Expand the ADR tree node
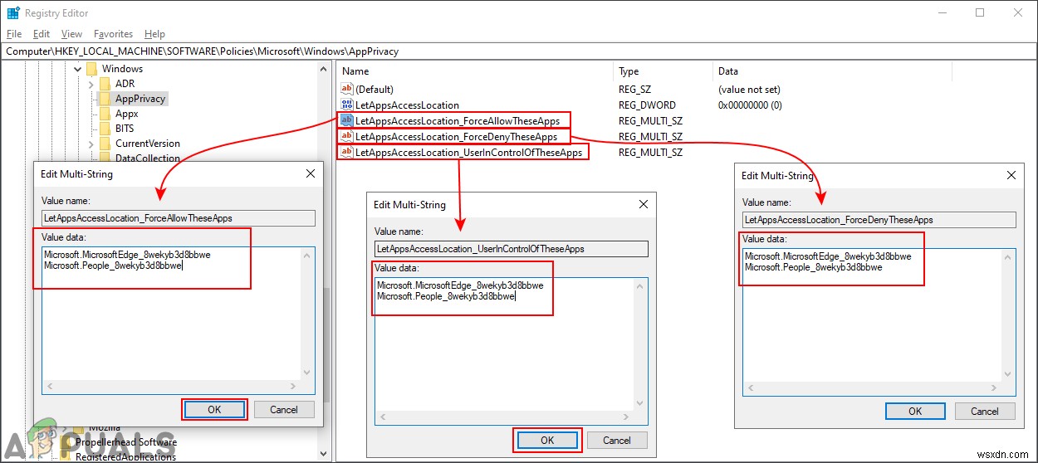The height and width of the screenshot is (463, 1038). [91, 84]
